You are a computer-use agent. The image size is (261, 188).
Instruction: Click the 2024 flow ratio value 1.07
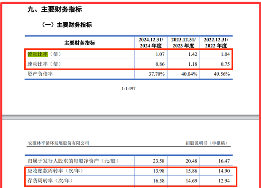(x=160, y=54)
